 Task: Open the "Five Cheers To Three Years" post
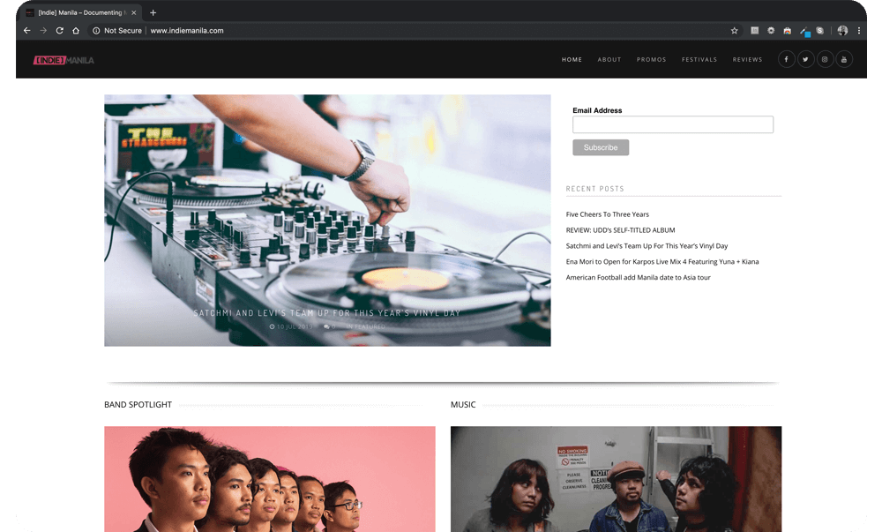(607, 214)
